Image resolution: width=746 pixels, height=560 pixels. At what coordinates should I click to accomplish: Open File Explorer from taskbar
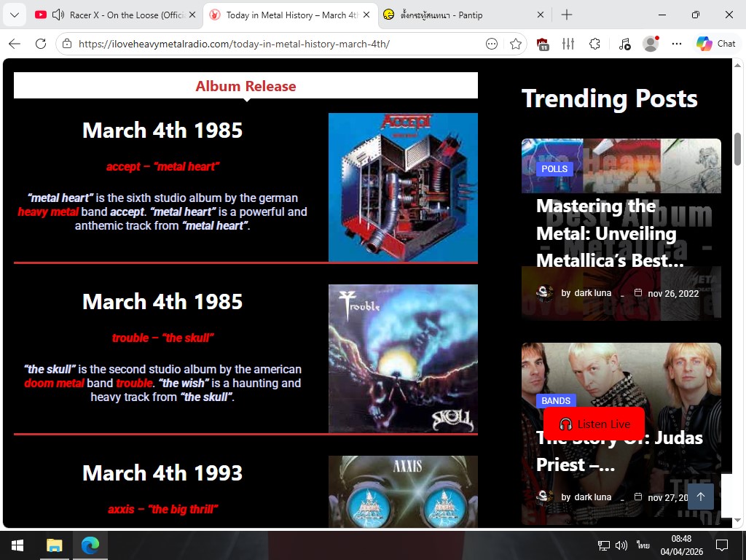54,545
